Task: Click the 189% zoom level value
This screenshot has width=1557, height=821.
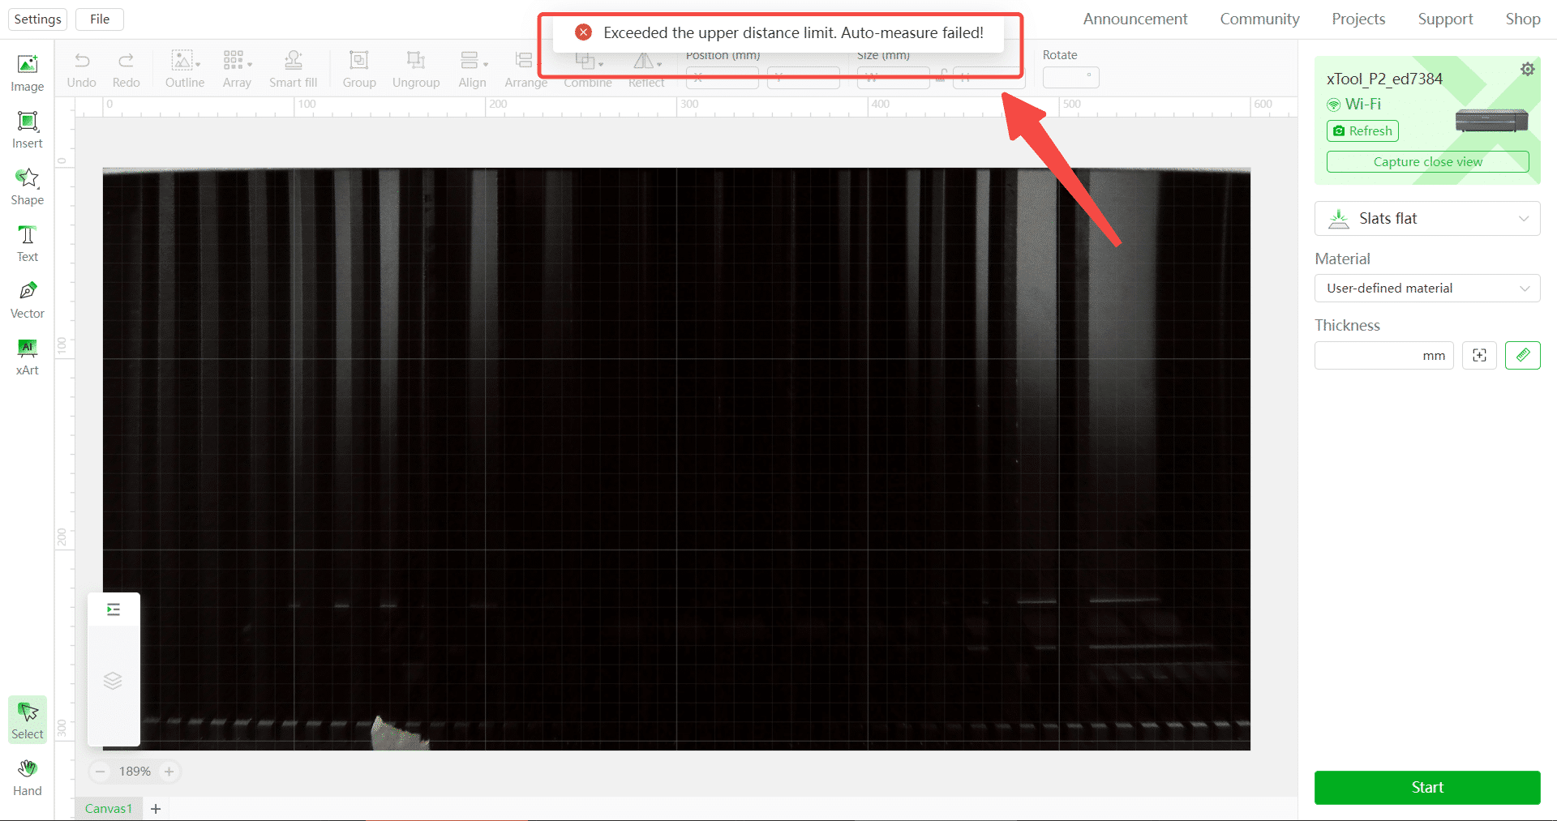Action: 135,772
